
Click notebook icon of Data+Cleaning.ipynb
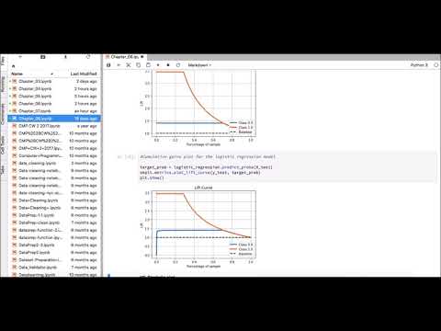[15, 200]
